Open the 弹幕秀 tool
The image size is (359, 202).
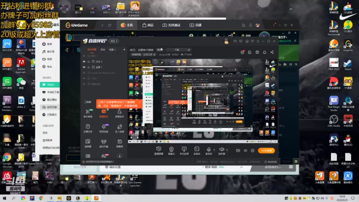tap(119, 143)
